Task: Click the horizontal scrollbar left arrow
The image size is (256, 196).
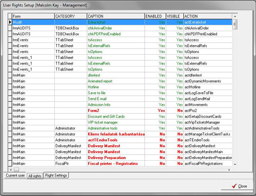Action: tap(11, 170)
